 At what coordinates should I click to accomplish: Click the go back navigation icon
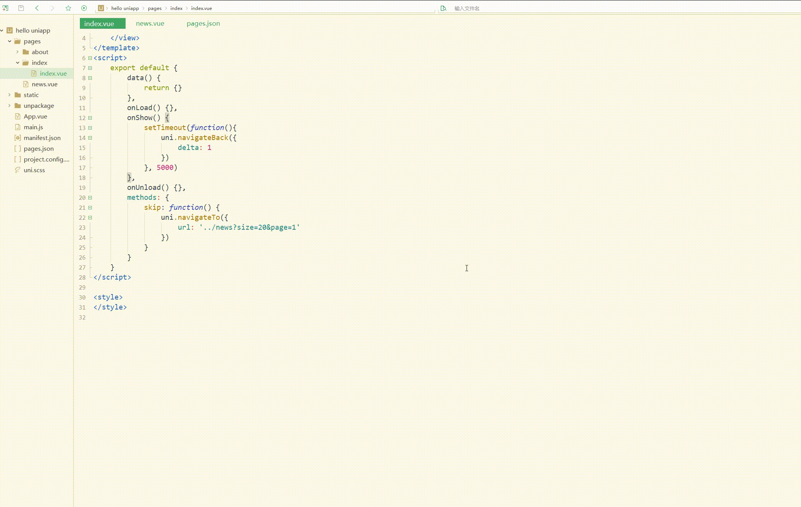(37, 8)
